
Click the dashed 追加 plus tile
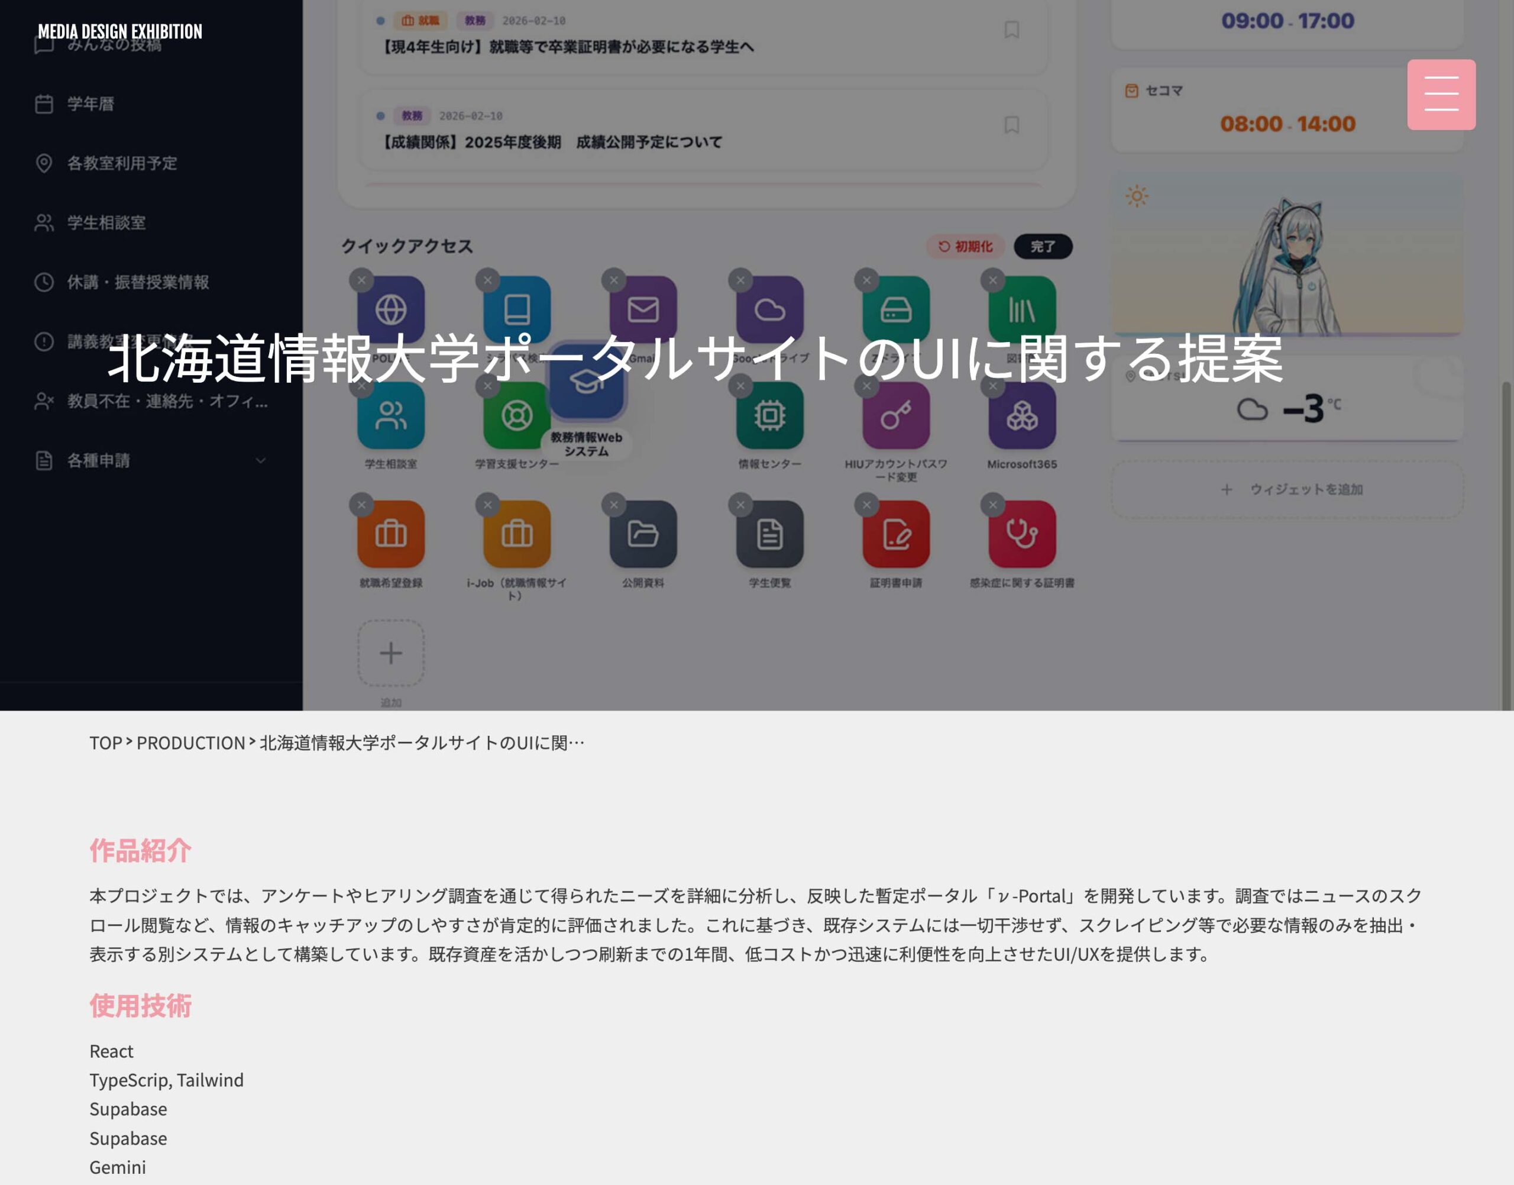tap(390, 653)
